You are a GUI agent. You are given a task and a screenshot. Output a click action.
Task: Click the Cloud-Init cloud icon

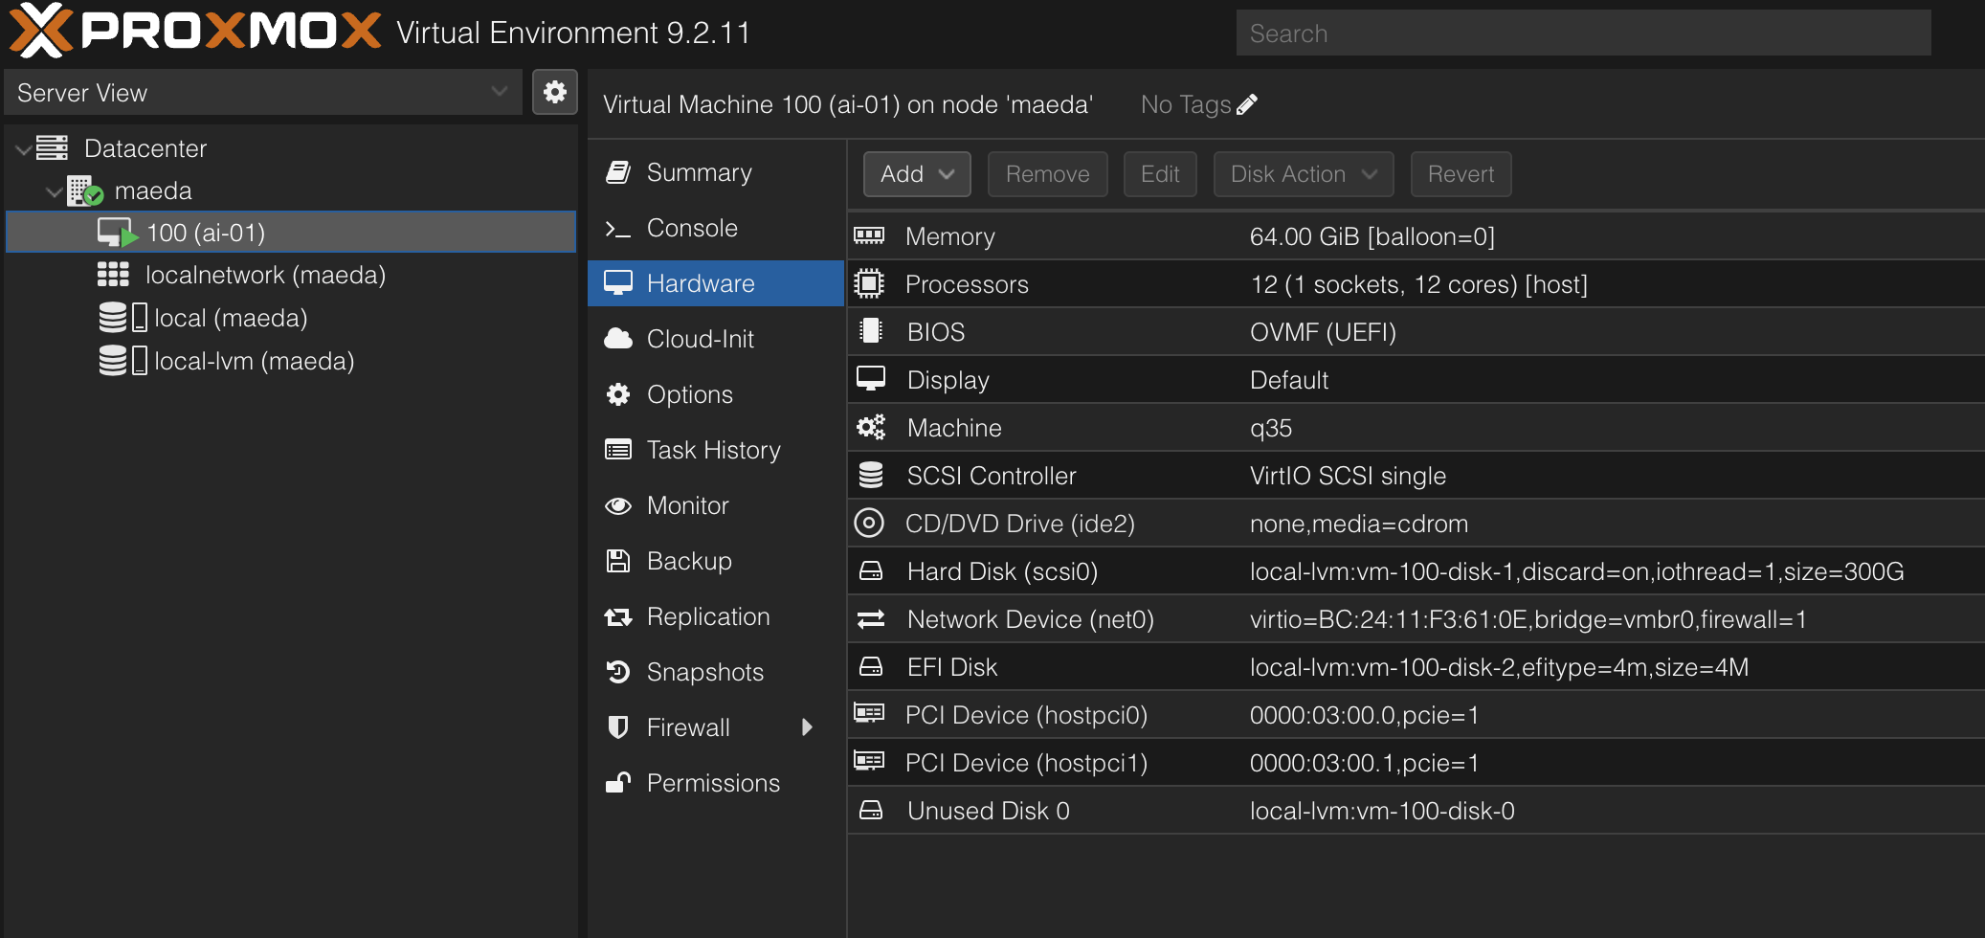[x=618, y=338]
